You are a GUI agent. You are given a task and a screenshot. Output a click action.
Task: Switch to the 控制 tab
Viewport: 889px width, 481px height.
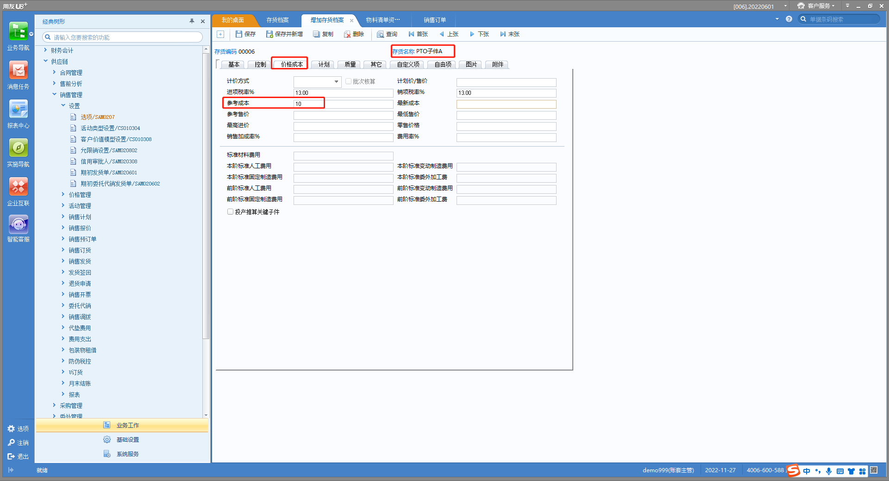[260, 65]
